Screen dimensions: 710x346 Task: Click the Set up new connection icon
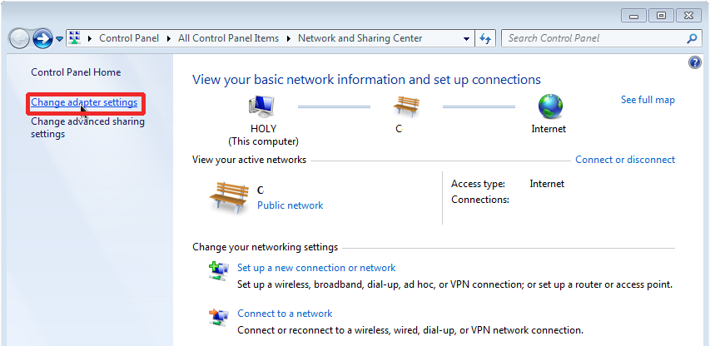click(219, 271)
